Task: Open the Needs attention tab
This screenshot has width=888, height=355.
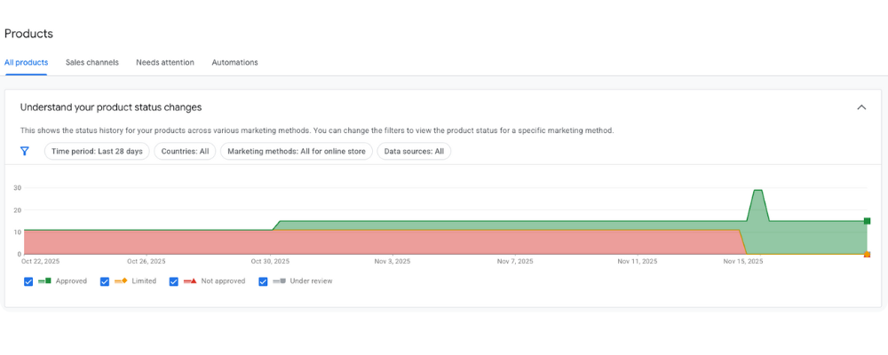Action: tap(165, 63)
